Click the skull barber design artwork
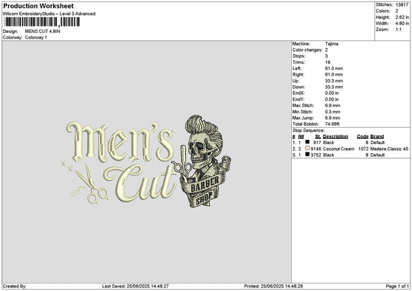The image size is (412, 291). point(203,161)
